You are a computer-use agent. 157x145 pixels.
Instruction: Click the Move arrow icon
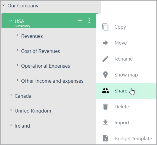[105, 43]
